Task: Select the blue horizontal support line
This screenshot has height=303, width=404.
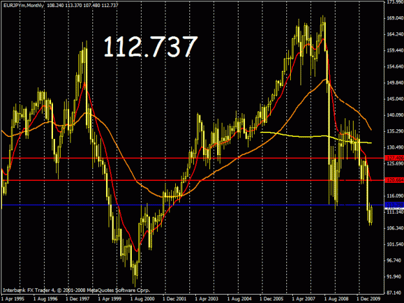Action: click(x=193, y=205)
